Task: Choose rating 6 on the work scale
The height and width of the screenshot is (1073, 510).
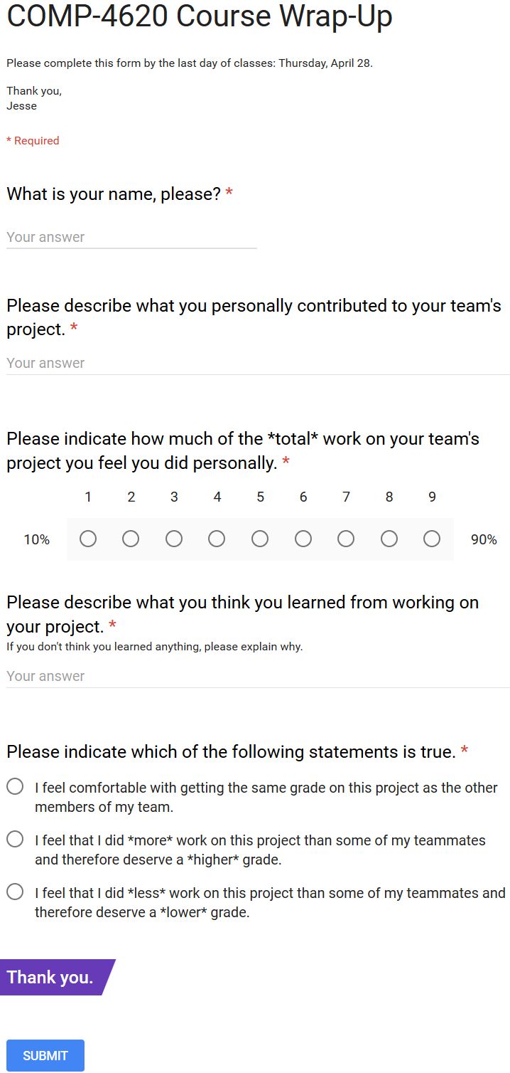Action: (303, 539)
